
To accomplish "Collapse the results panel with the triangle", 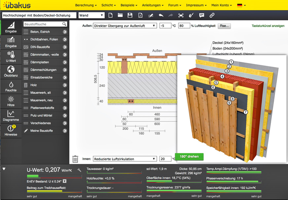I will (x=4, y=169).
